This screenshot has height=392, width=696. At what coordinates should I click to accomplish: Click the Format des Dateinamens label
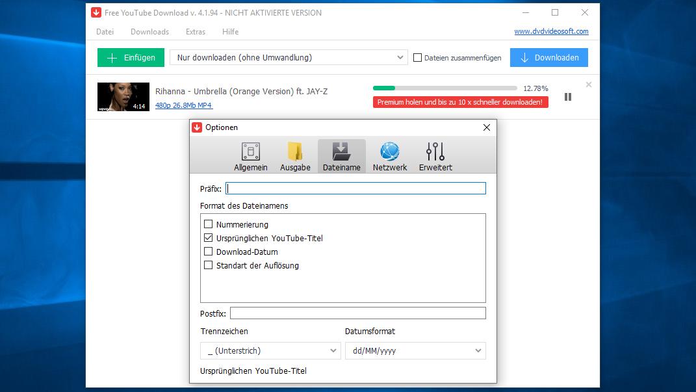click(244, 205)
